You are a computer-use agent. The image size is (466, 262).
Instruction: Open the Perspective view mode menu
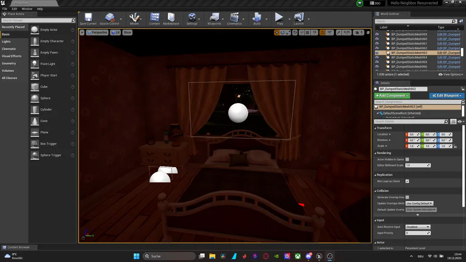(x=97, y=33)
